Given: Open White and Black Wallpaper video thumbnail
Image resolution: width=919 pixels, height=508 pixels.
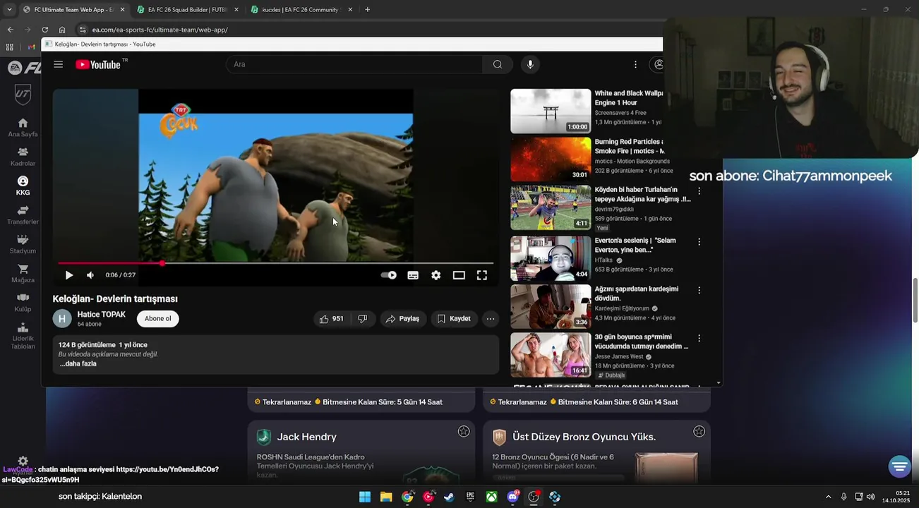Looking at the screenshot, I should point(551,111).
